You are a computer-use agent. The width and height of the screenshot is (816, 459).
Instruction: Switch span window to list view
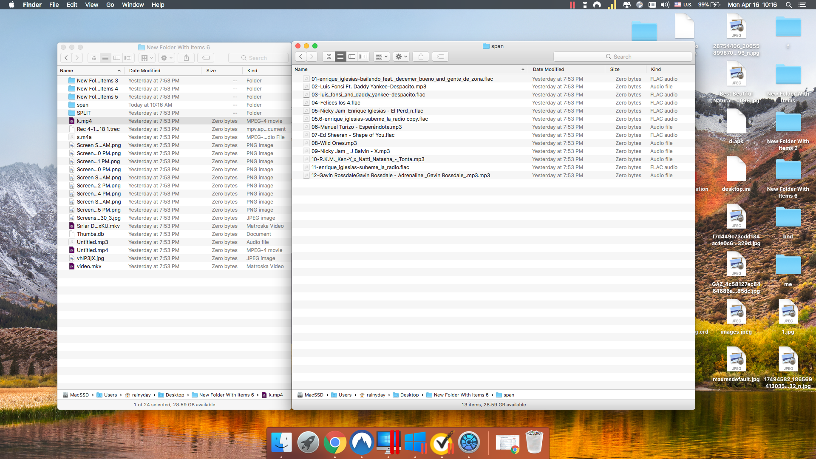click(340, 57)
